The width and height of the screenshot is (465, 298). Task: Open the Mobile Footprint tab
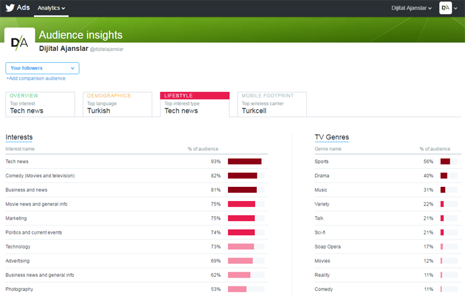coord(272,104)
